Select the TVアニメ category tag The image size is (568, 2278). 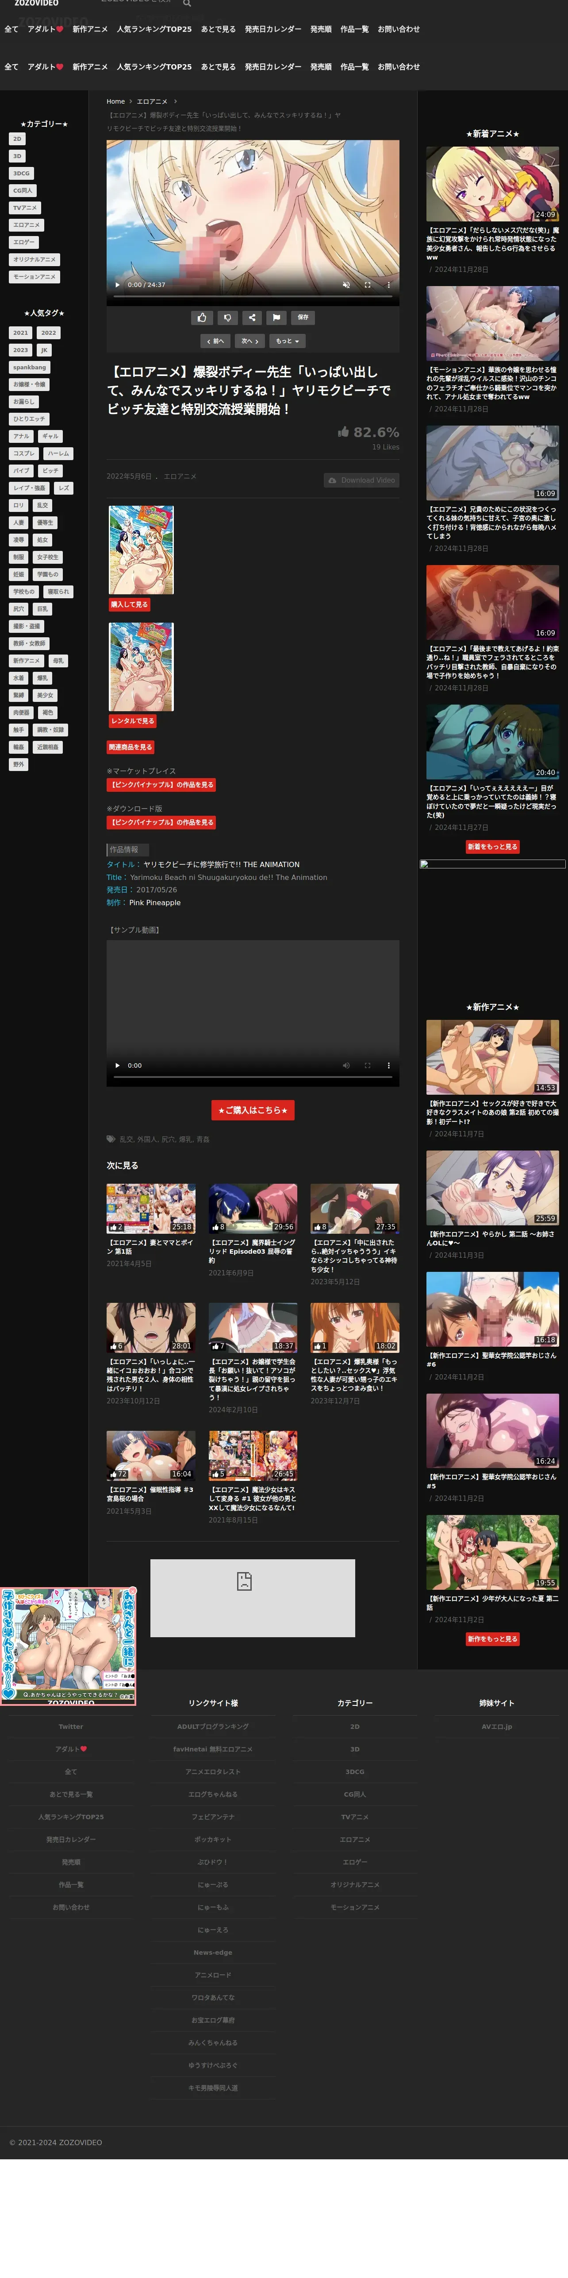tap(25, 208)
